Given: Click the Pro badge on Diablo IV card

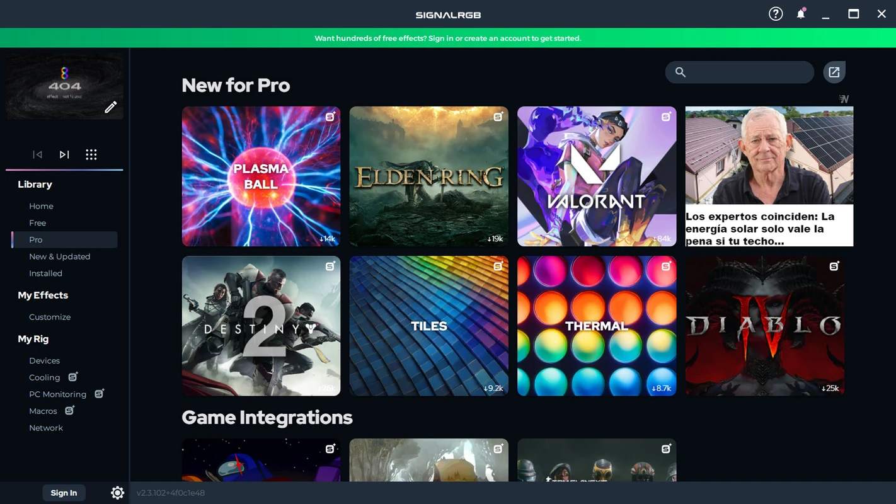Looking at the screenshot, I should (834, 266).
